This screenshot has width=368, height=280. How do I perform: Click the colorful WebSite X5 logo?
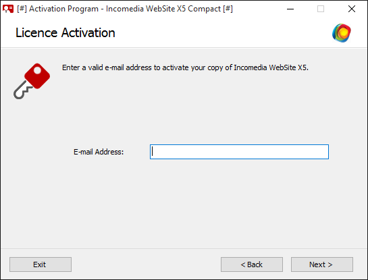click(x=342, y=33)
